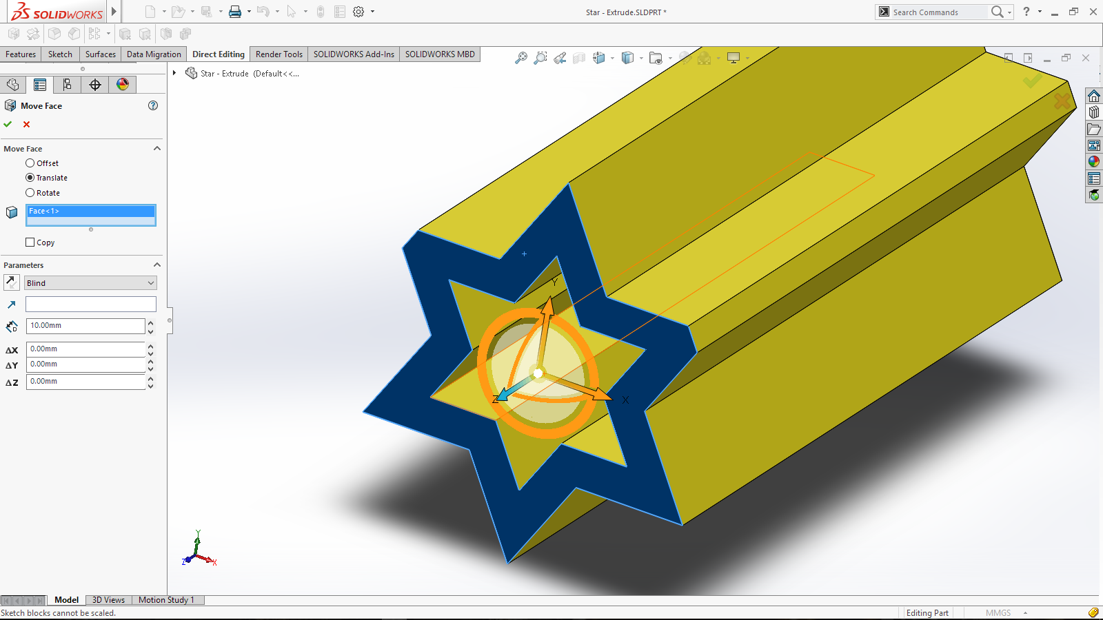Open the Blind end condition dropdown
The image size is (1103, 620).
90,283
